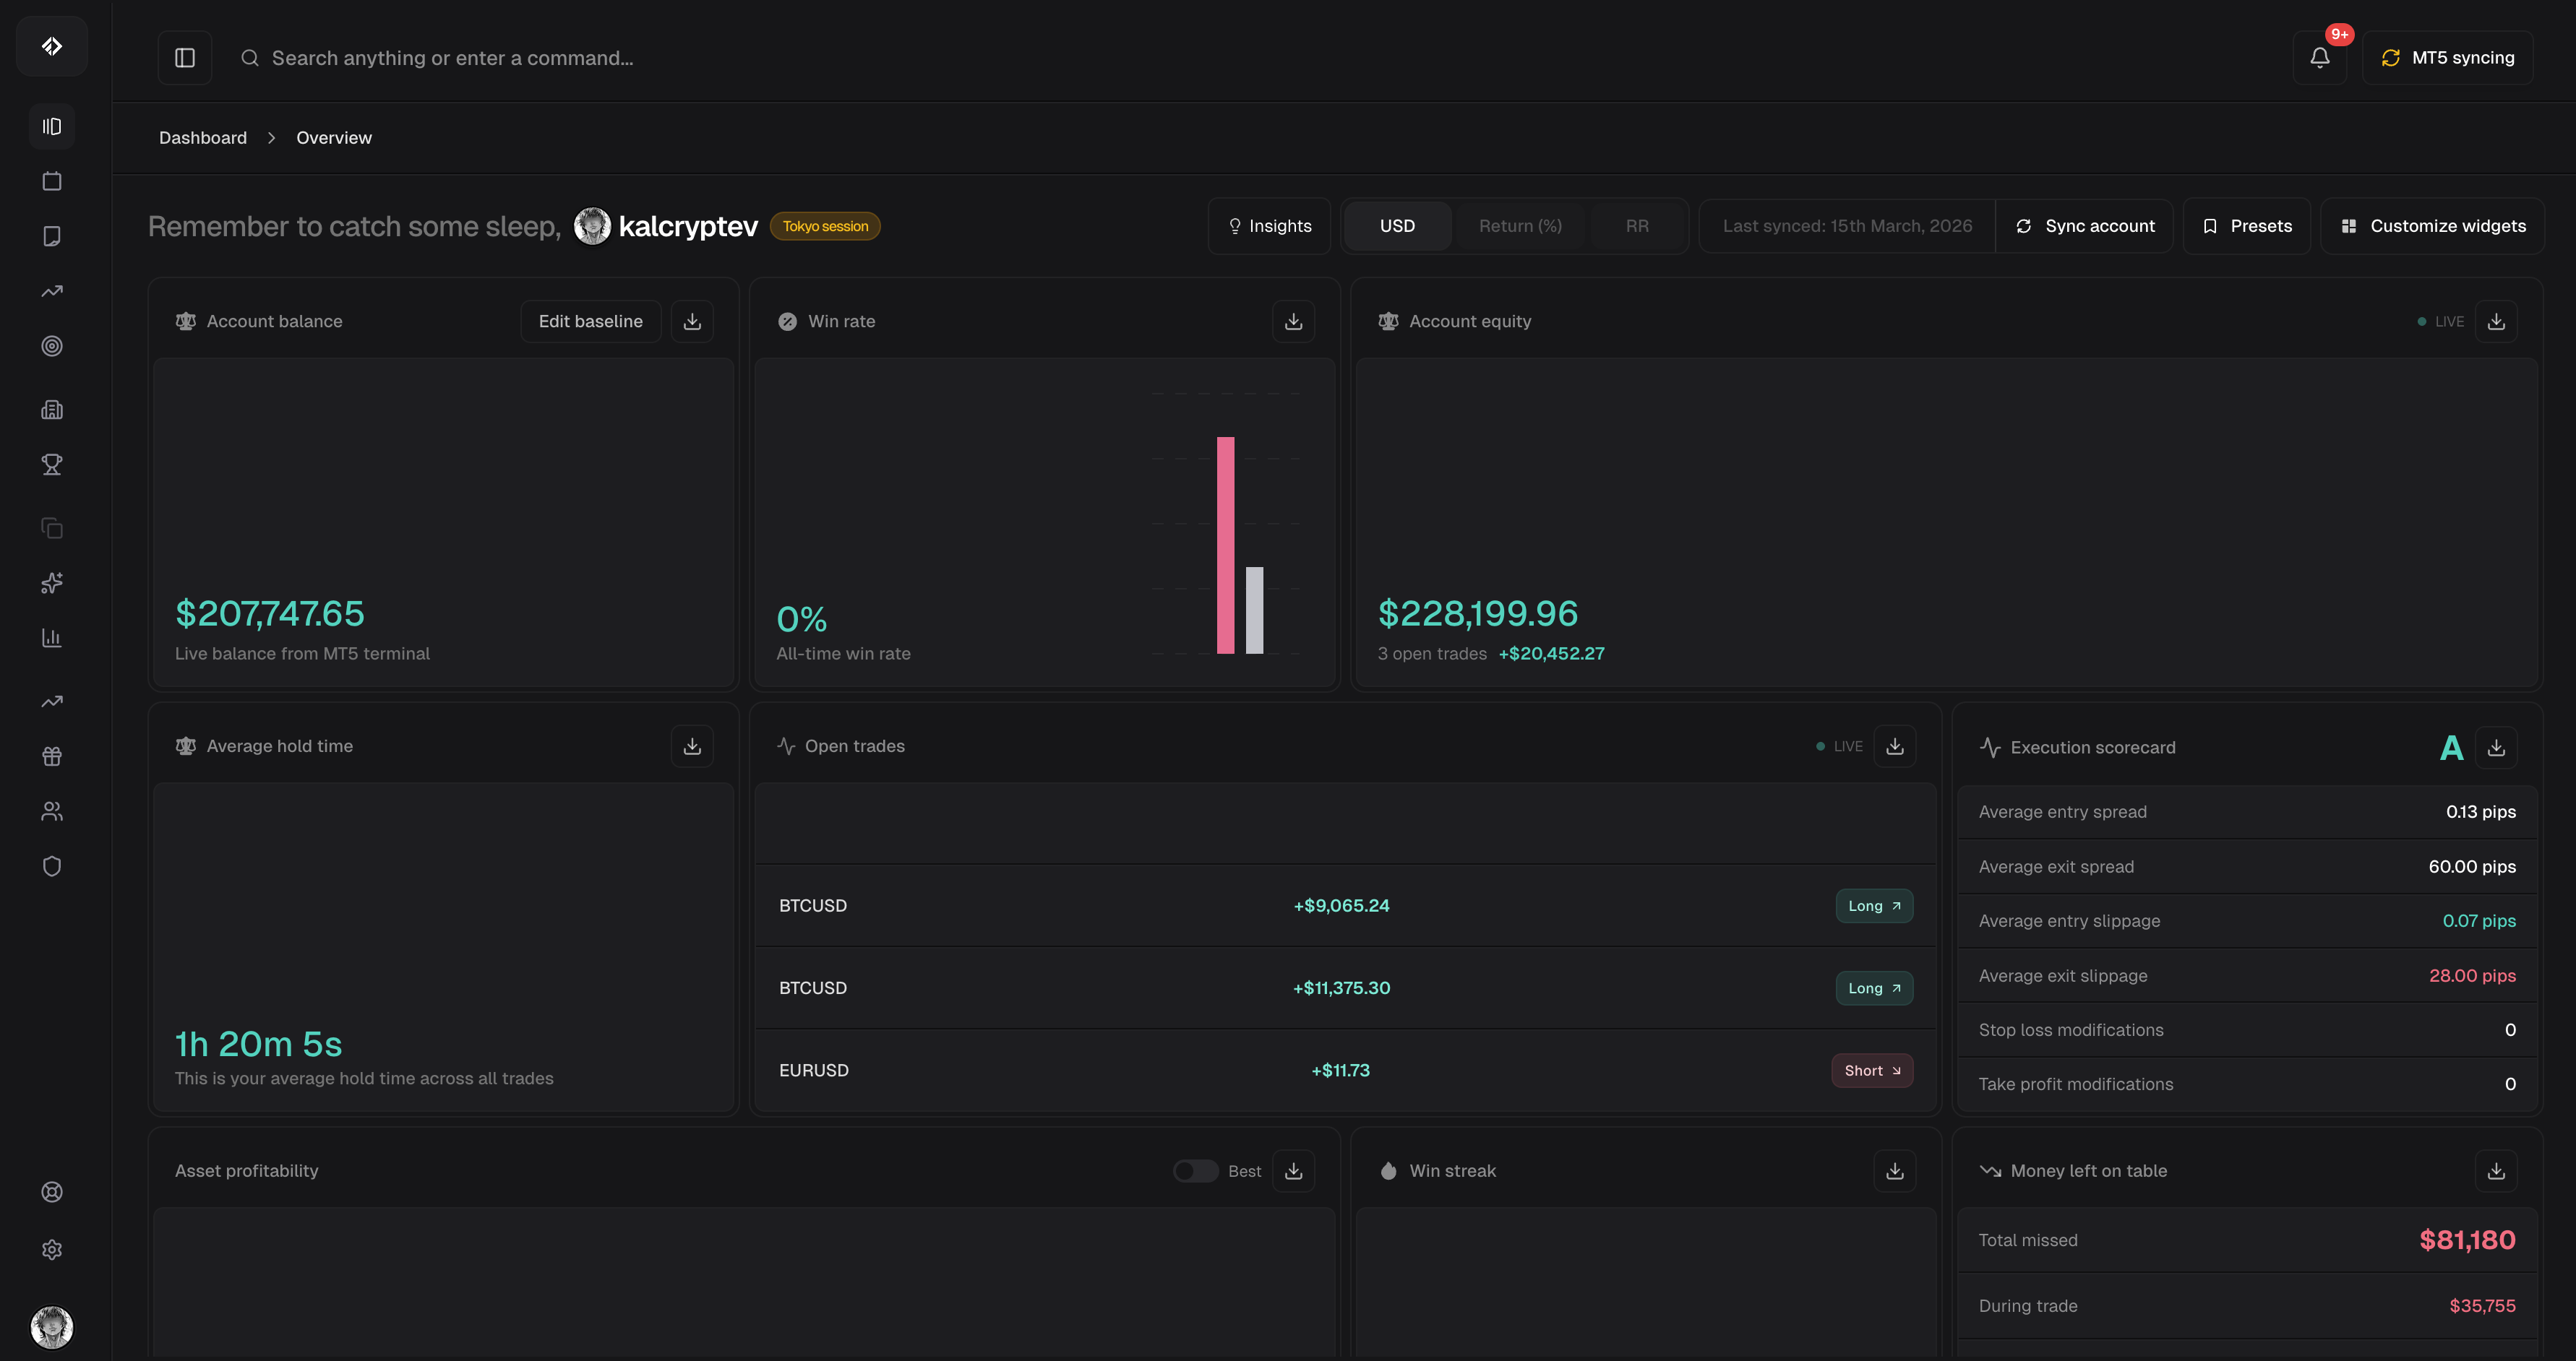Open settings gear in sidebar
Image resolution: width=2576 pixels, height=1361 pixels.
point(52,1249)
